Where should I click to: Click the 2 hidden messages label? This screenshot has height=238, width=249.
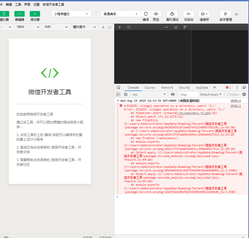233,95
